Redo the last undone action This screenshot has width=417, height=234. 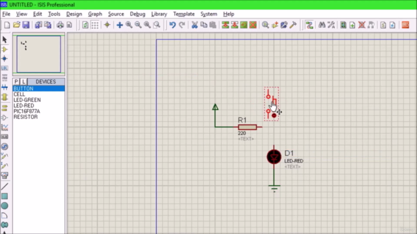pyautogui.click(x=182, y=25)
